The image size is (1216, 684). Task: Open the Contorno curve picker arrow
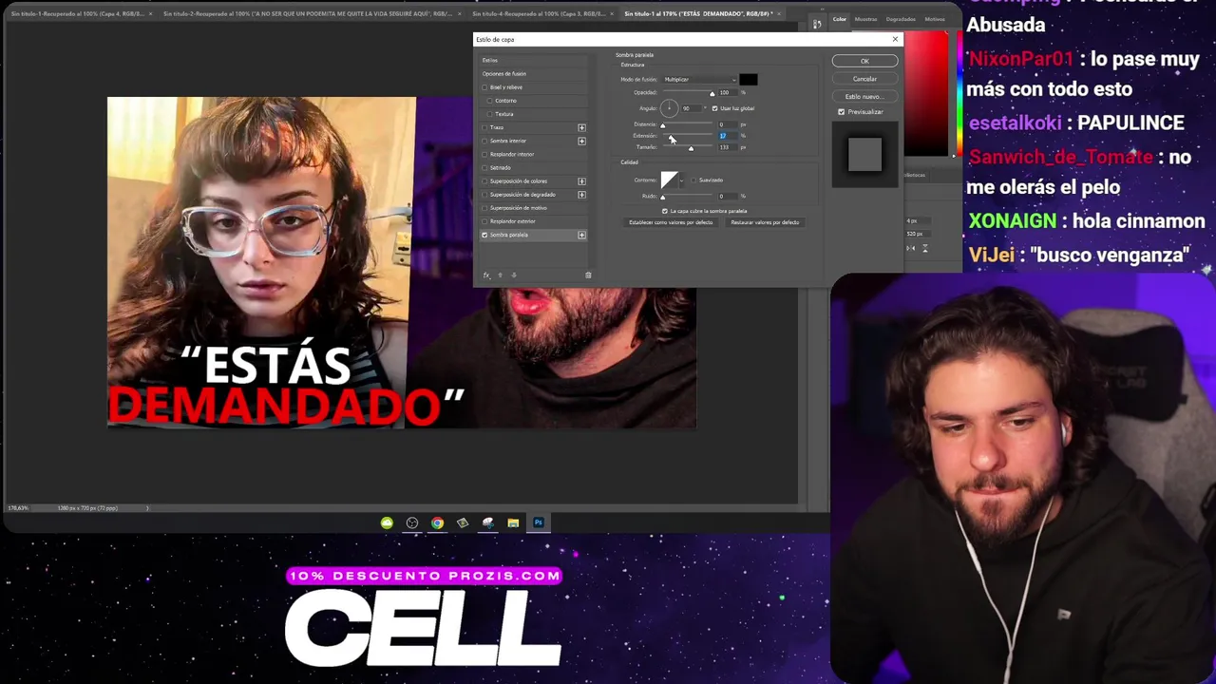tap(682, 180)
